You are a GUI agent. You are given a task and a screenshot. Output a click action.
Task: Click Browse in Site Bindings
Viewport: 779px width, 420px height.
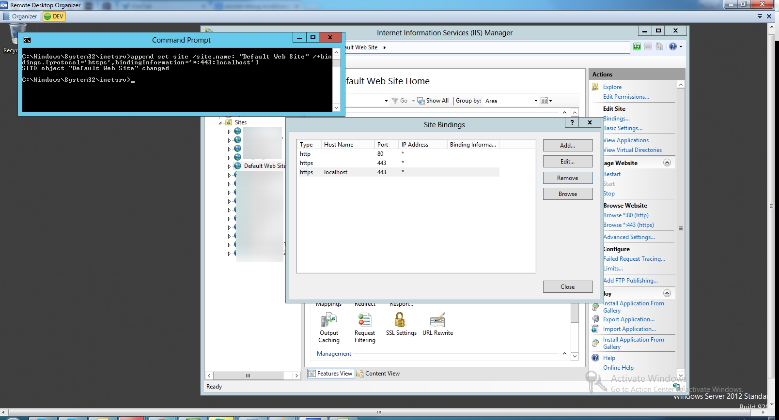568,194
